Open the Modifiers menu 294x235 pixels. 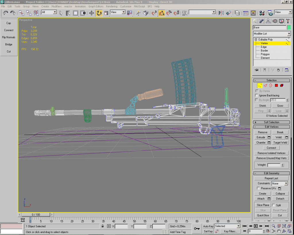[56, 6]
